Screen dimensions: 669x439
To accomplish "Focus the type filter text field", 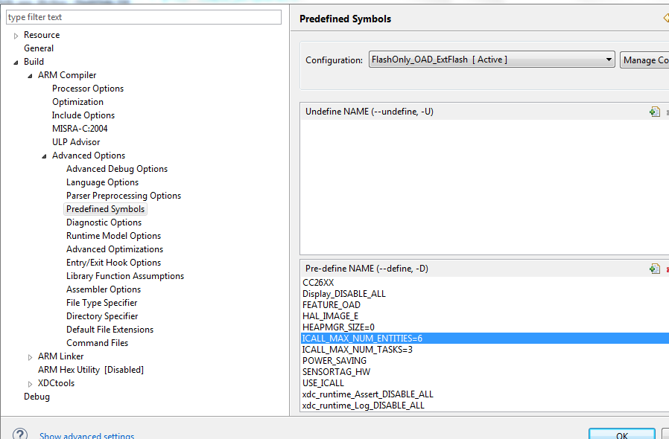I will [x=144, y=17].
